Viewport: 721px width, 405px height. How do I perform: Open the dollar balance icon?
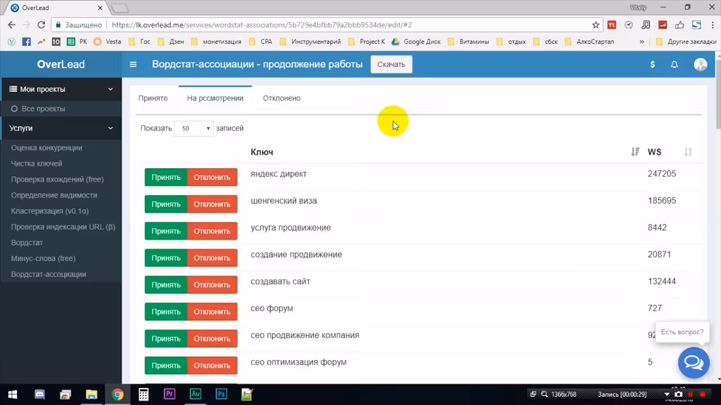[652, 64]
